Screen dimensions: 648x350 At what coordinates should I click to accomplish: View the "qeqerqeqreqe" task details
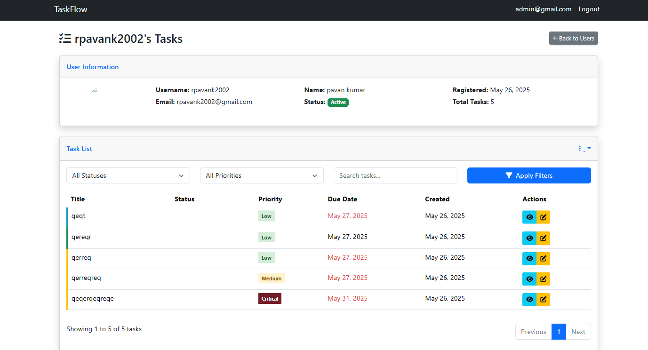coord(529,299)
